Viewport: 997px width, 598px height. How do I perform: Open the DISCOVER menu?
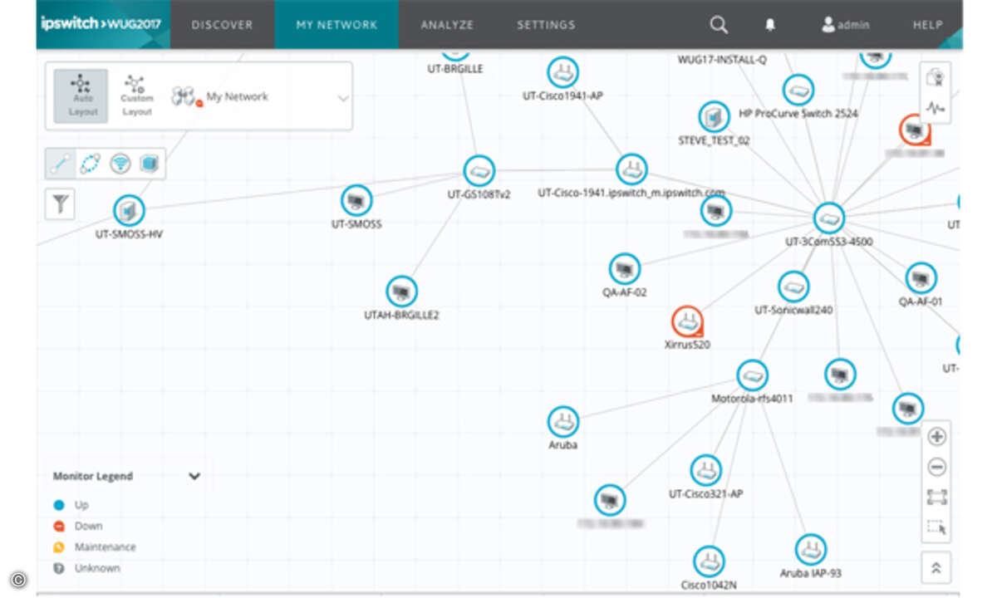coord(223,25)
